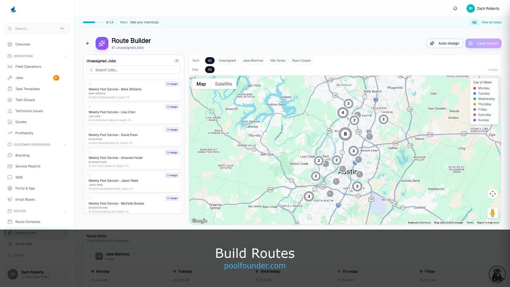Click the Street View pegman icon
Image resolution: width=510 pixels, height=287 pixels.
(x=492, y=213)
